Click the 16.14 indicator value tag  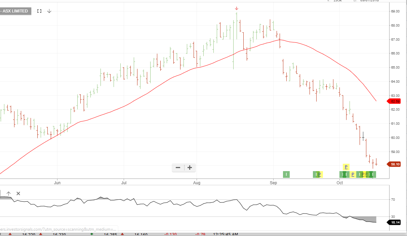pyautogui.click(x=394, y=222)
